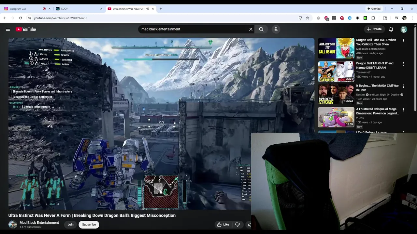Open the YouTube guide hamburger menu

8,29
